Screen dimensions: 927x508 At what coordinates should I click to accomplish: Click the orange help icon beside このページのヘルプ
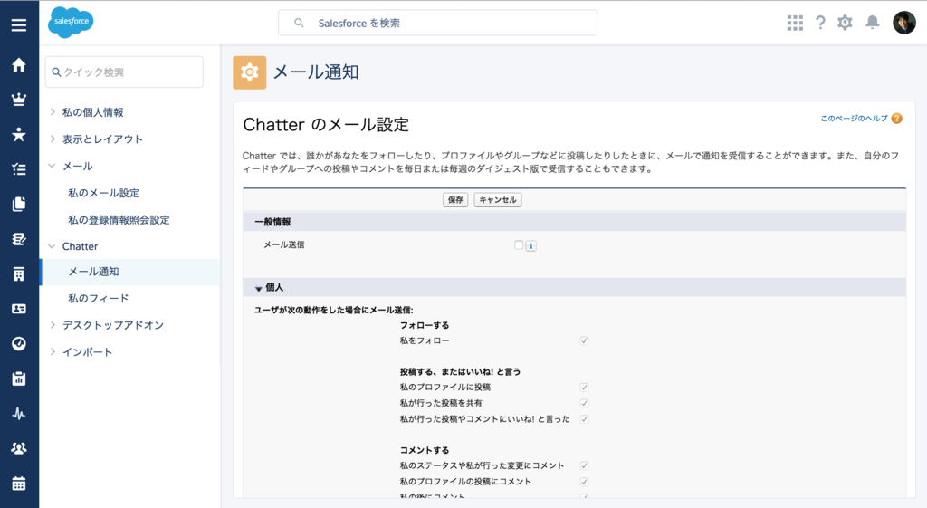point(897,119)
